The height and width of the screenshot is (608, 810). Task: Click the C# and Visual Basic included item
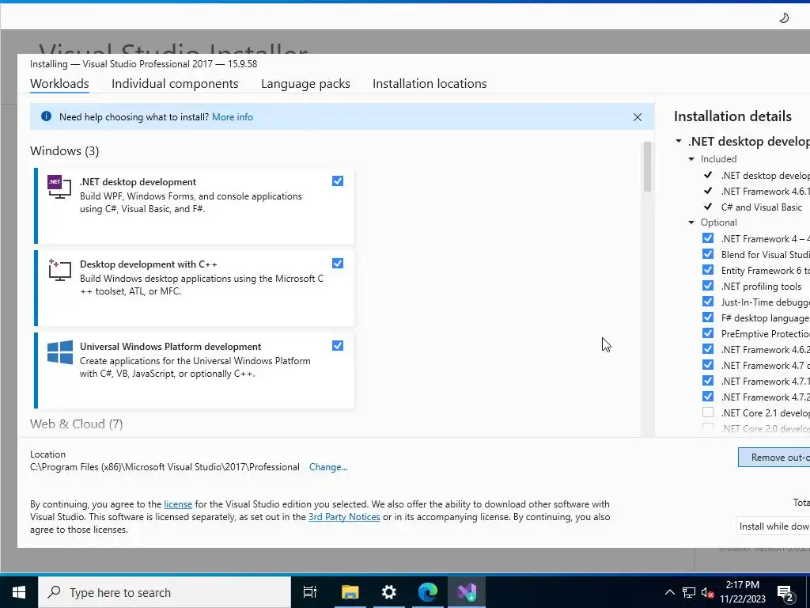pos(762,207)
